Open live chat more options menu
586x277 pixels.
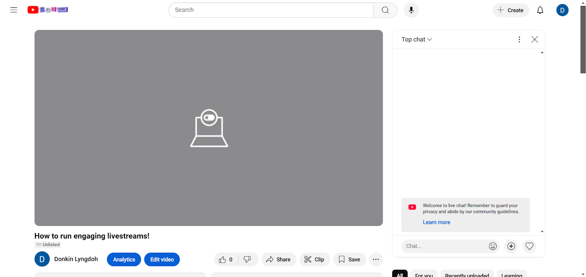pos(519,40)
